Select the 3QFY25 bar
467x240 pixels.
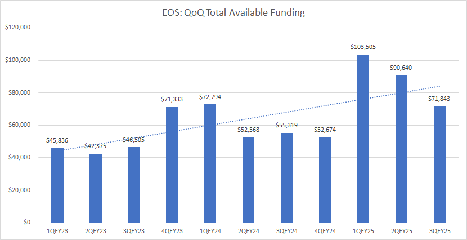point(440,164)
